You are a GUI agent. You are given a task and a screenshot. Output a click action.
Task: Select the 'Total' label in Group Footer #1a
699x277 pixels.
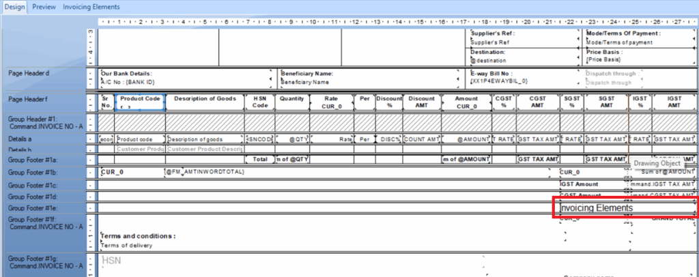click(260, 159)
